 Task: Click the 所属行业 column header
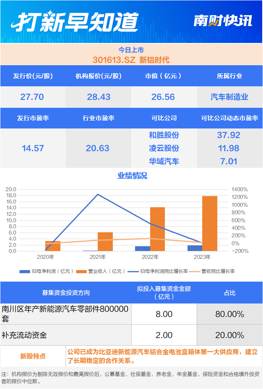pyautogui.click(x=230, y=76)
